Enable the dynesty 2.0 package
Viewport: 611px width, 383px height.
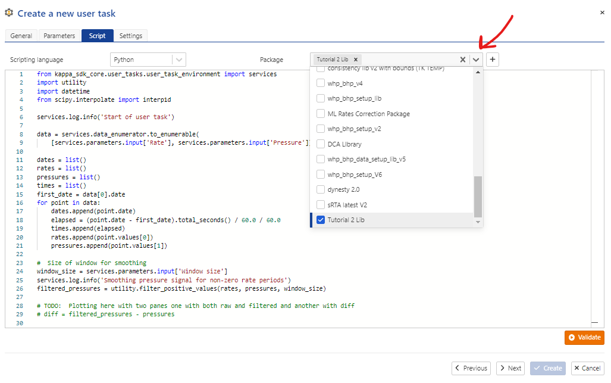[321, 189]
